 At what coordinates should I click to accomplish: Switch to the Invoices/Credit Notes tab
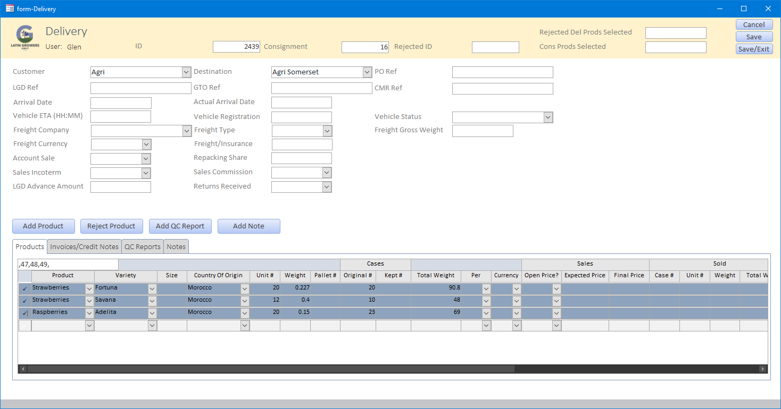pyautogui.click(x=84, y=246)
